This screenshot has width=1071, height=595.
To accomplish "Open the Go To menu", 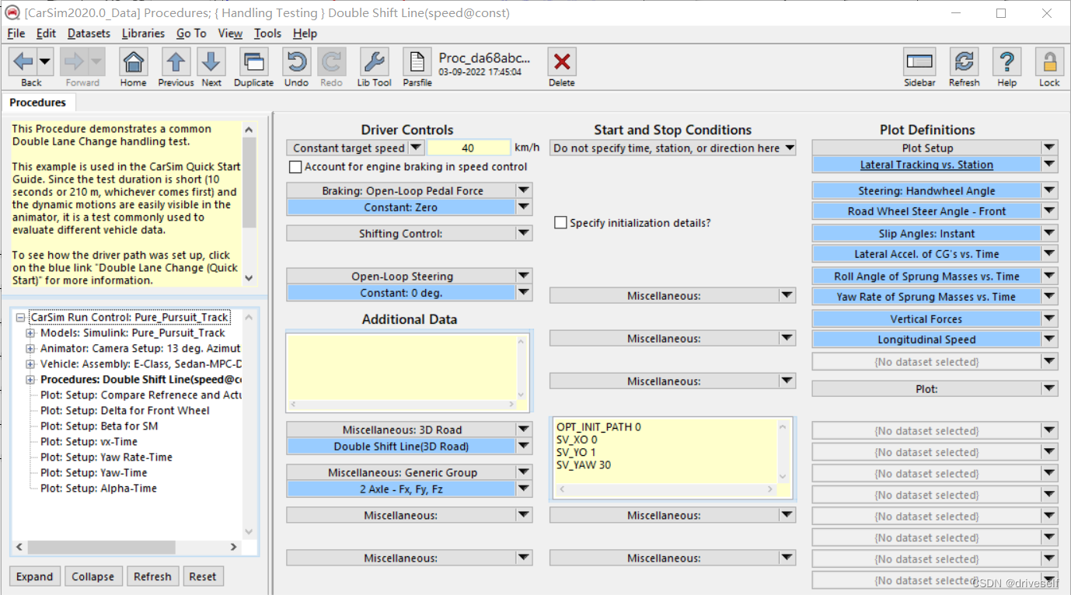I will (x=191, y=33).
